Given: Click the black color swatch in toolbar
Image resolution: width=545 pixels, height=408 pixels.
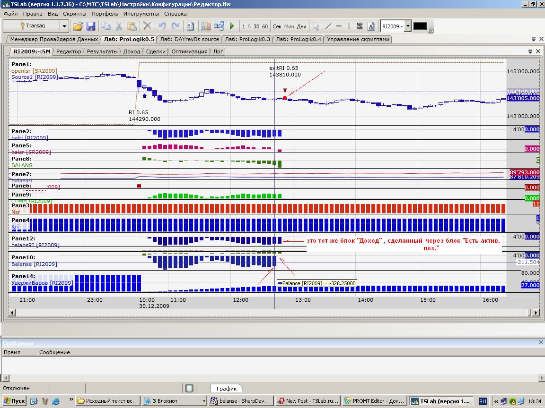Looking at the screenshot, I should point(420,26).
